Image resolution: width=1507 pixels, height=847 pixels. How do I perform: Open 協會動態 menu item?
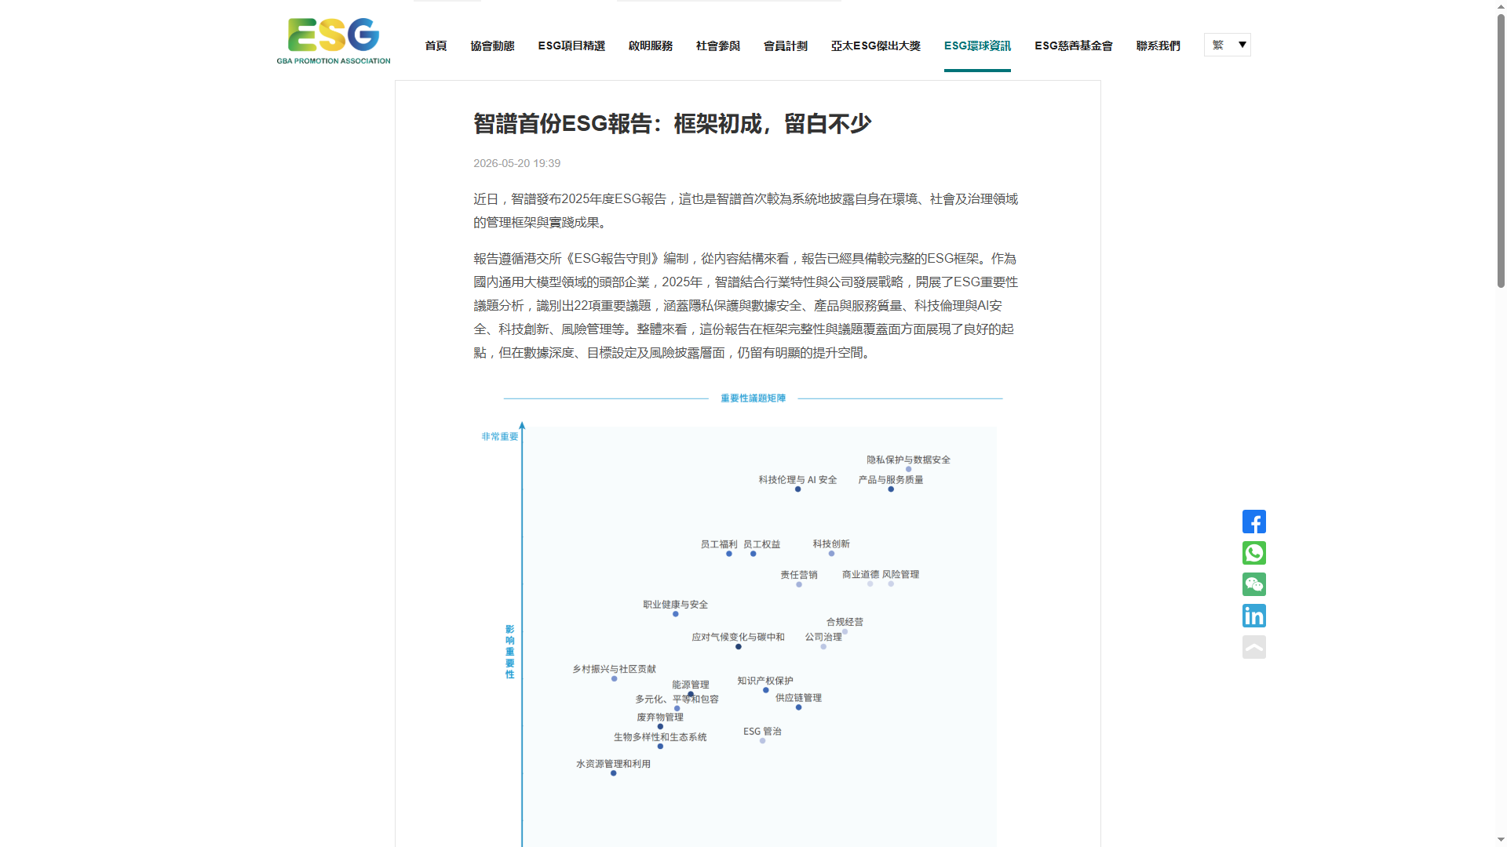pyautogui.click(x=492, y=45)
